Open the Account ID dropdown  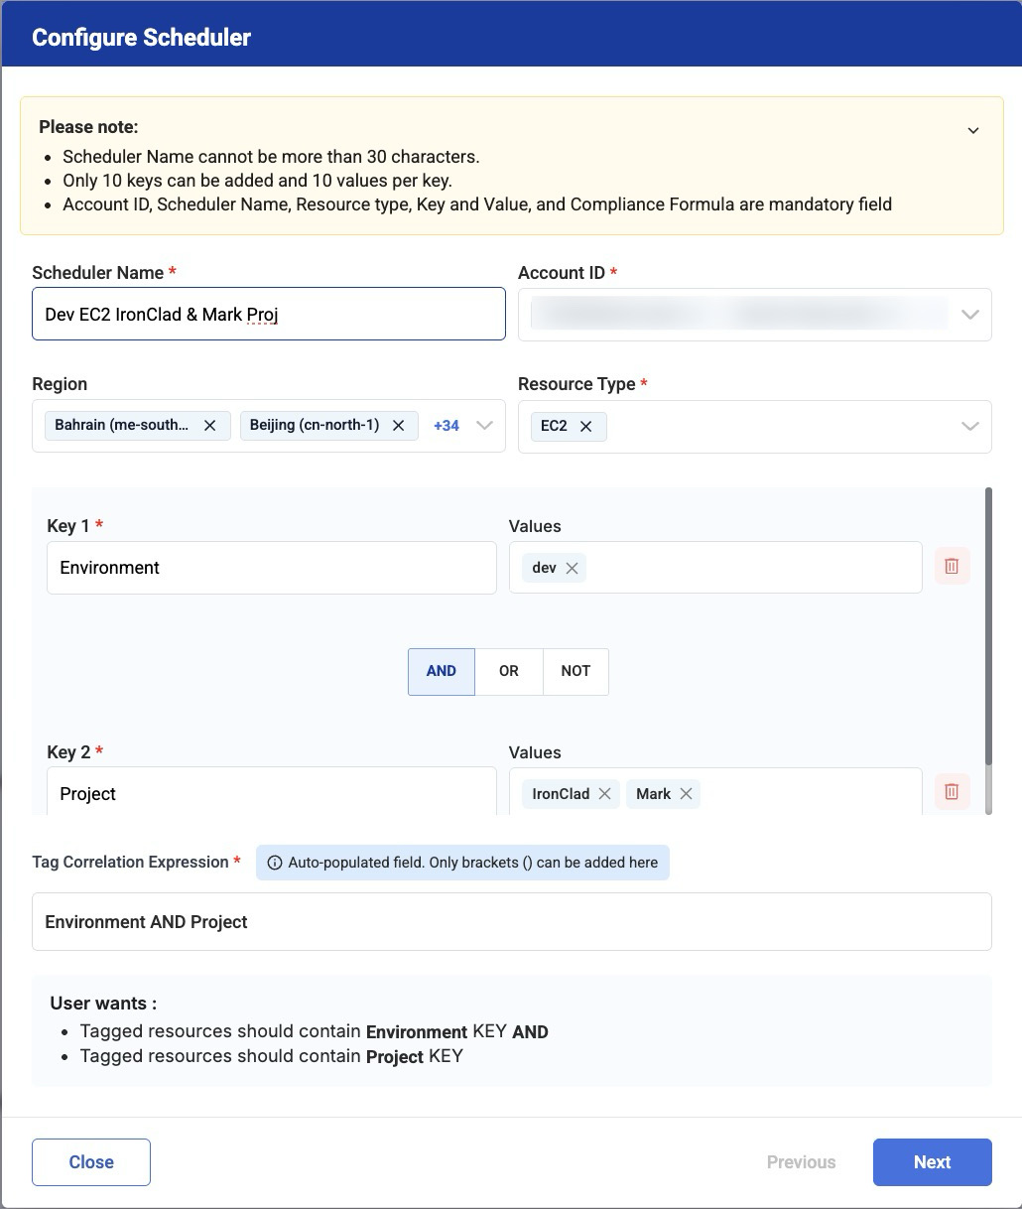click(969, 315)
